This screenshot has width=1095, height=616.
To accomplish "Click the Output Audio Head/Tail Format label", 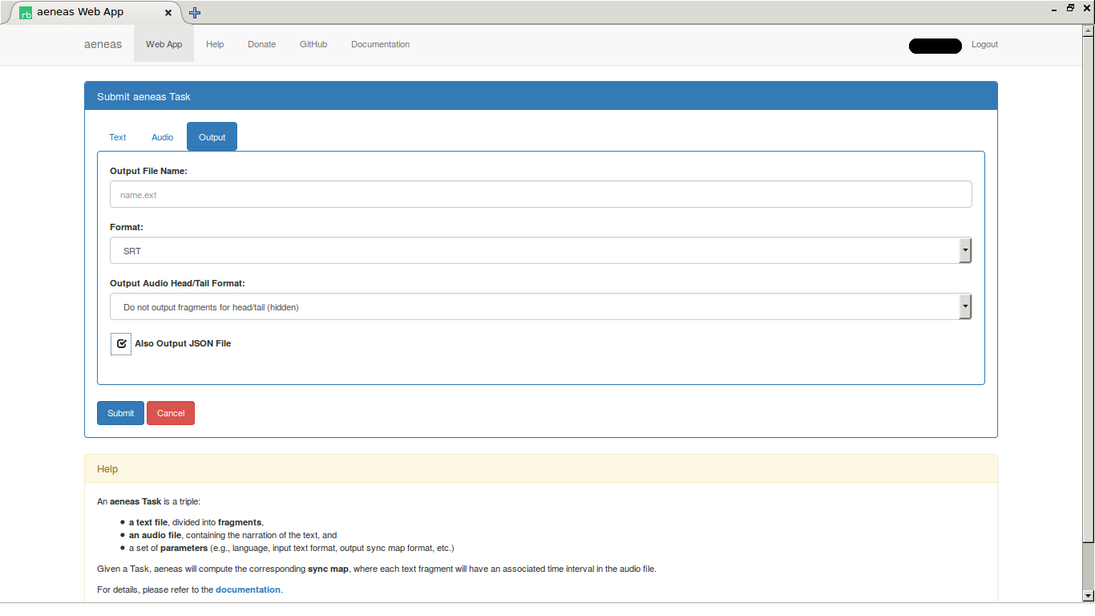I will click(177, 283).
